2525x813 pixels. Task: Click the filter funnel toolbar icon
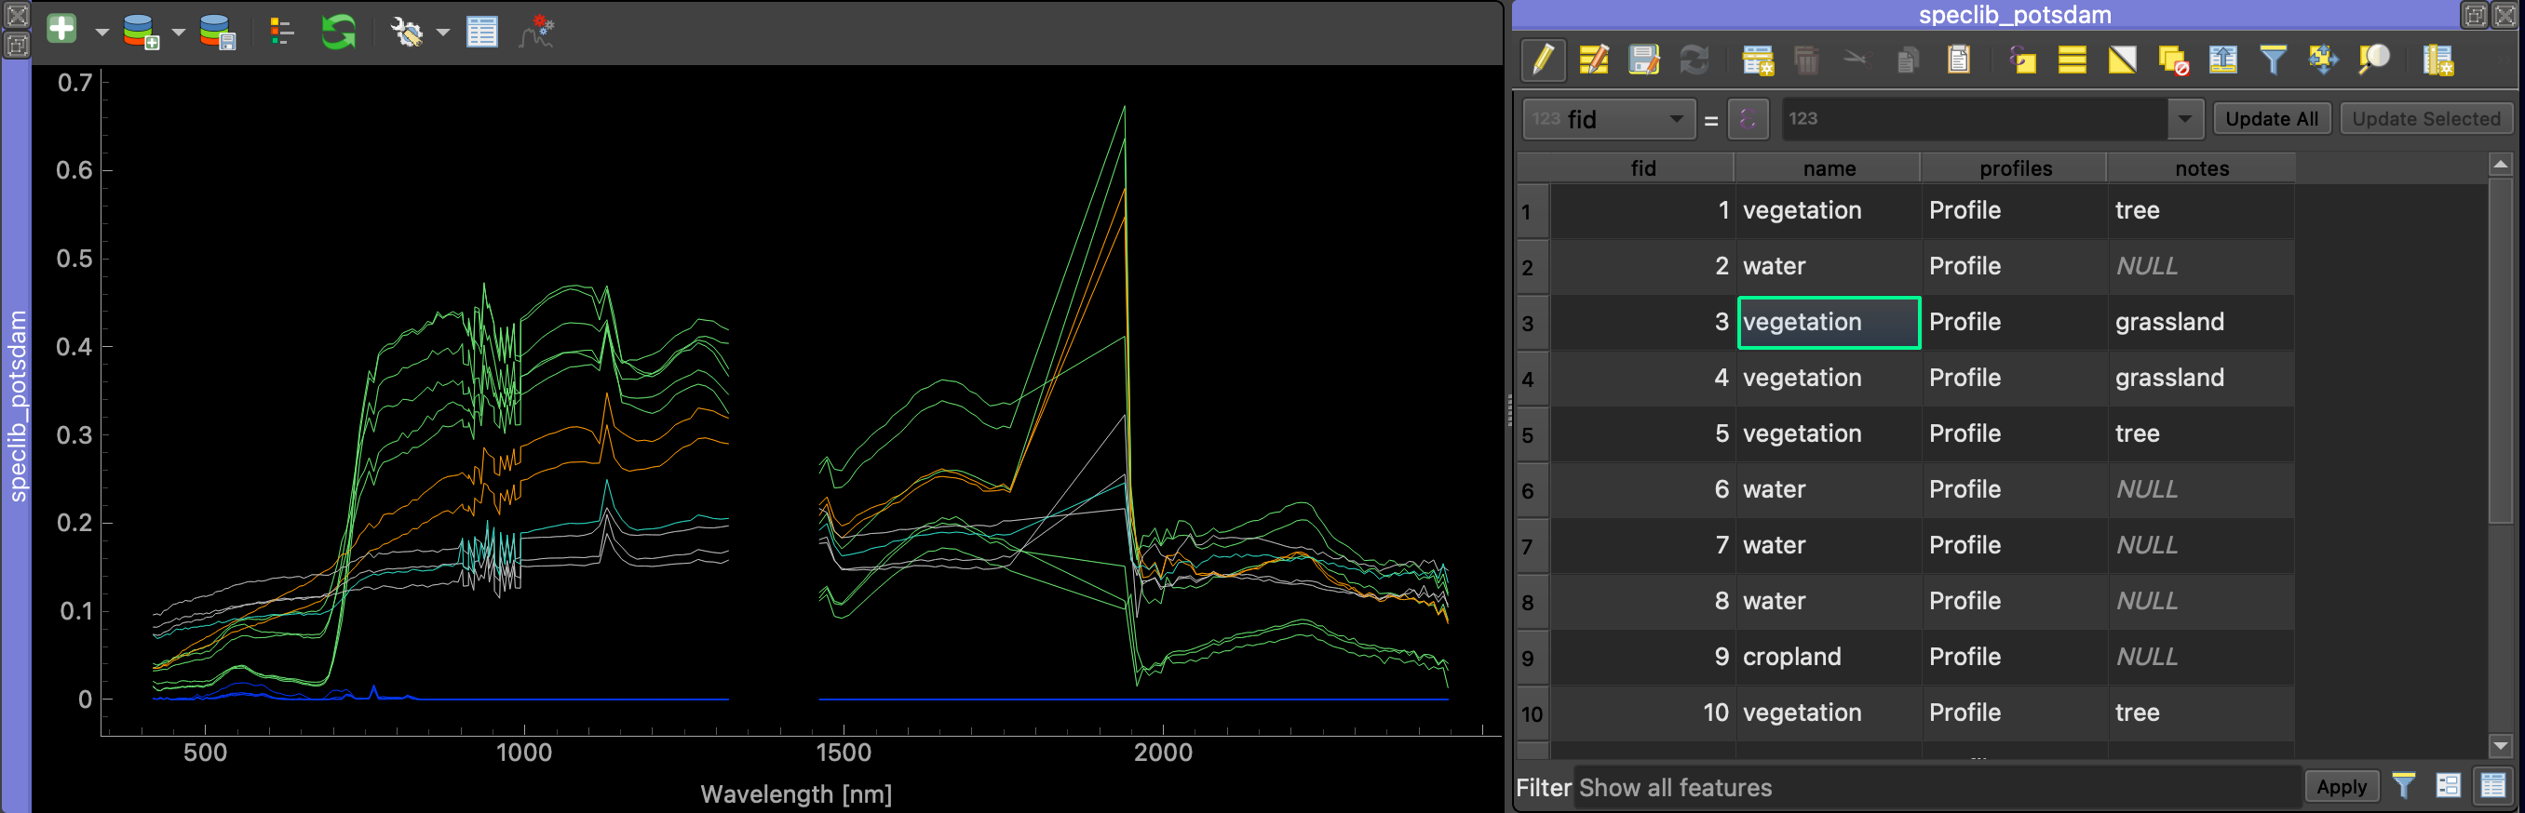pos(2273,60)
